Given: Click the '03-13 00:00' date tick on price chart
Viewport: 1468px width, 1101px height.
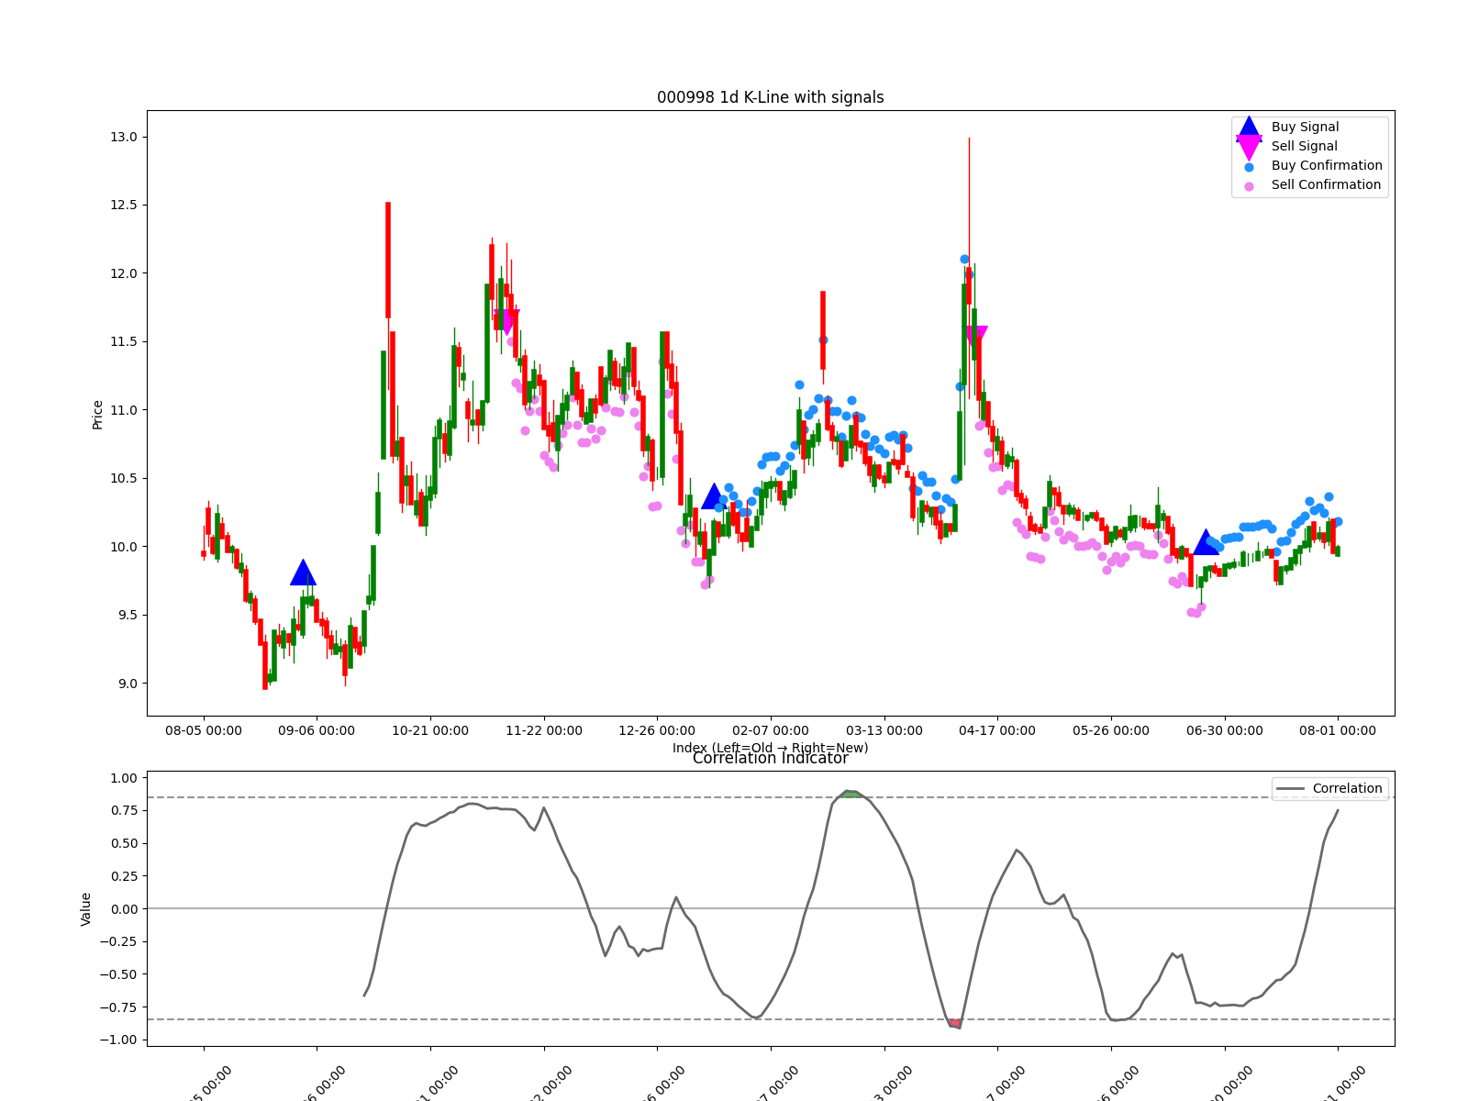Looking at the screenshot, I should [884, 731].
